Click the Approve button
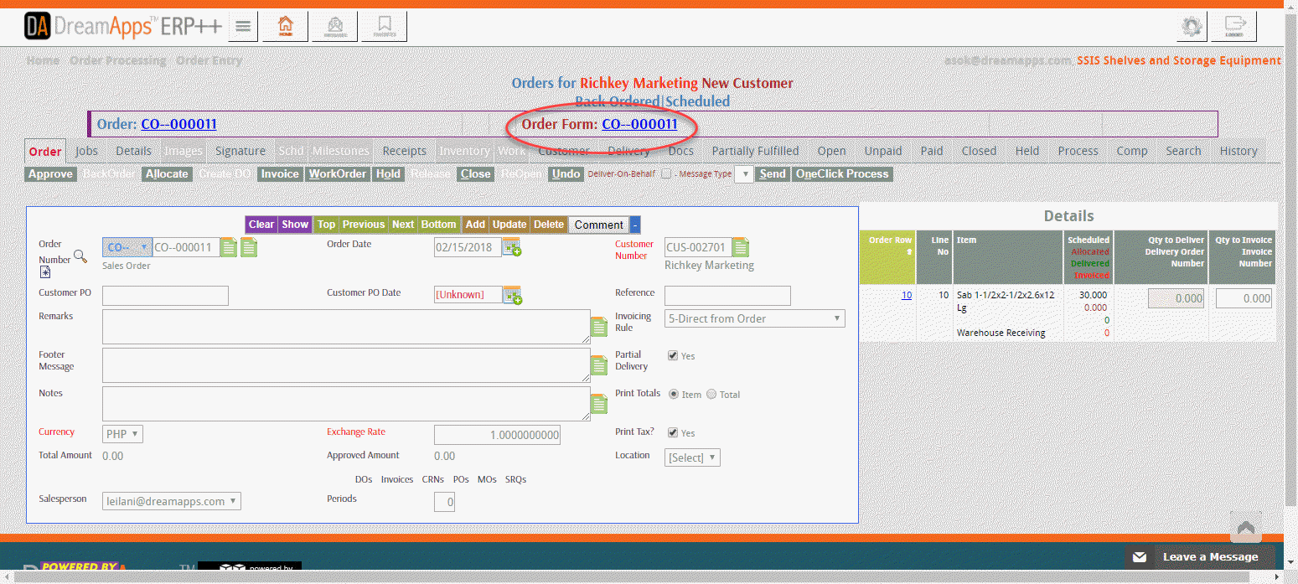1298x584 pixels. tap(50, 174)
